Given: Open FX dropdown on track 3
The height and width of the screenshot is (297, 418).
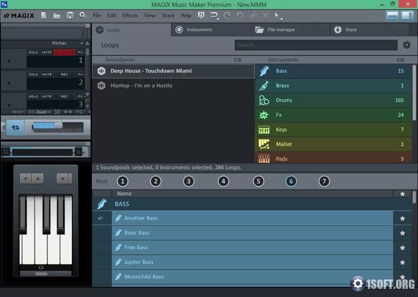Looking at the screenshot, I should tap(81, 96).
